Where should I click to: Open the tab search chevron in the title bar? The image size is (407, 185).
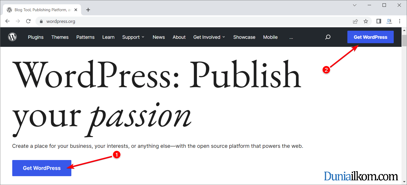355,5
